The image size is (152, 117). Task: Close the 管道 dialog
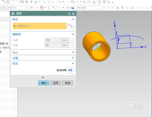click(73, 14)
